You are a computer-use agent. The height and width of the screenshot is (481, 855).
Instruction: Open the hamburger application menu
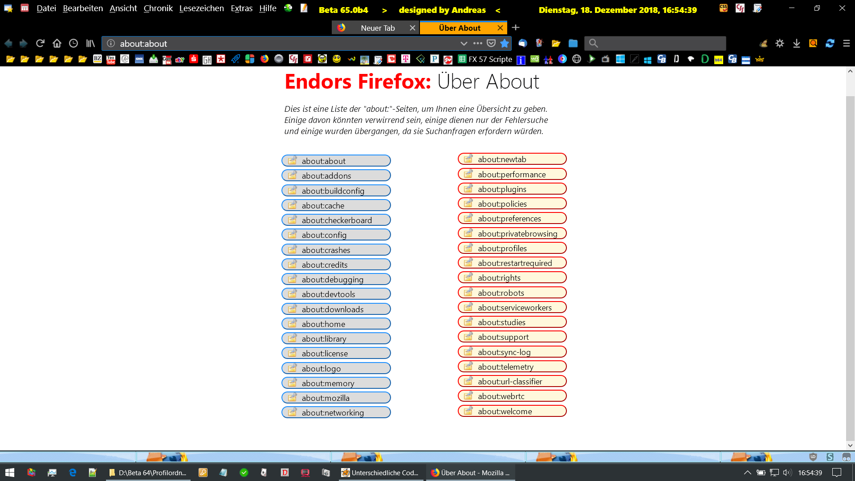click(847, 43)
